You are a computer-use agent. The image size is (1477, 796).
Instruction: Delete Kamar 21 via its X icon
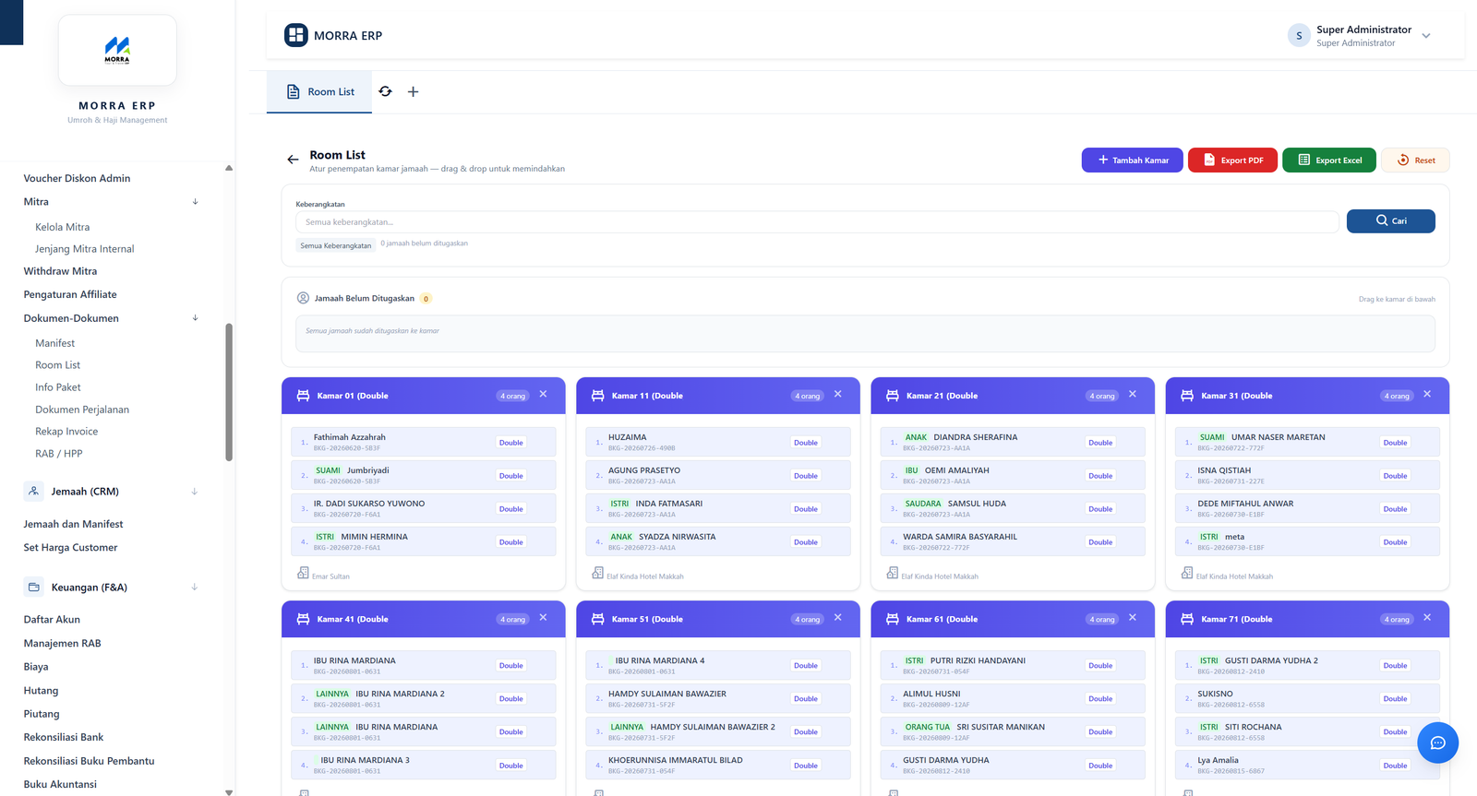[1133, 395]
